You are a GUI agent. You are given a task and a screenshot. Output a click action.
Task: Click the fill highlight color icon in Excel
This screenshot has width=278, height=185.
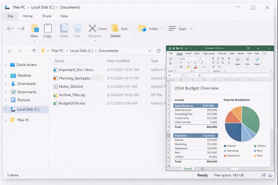click(x=188, y=67)
